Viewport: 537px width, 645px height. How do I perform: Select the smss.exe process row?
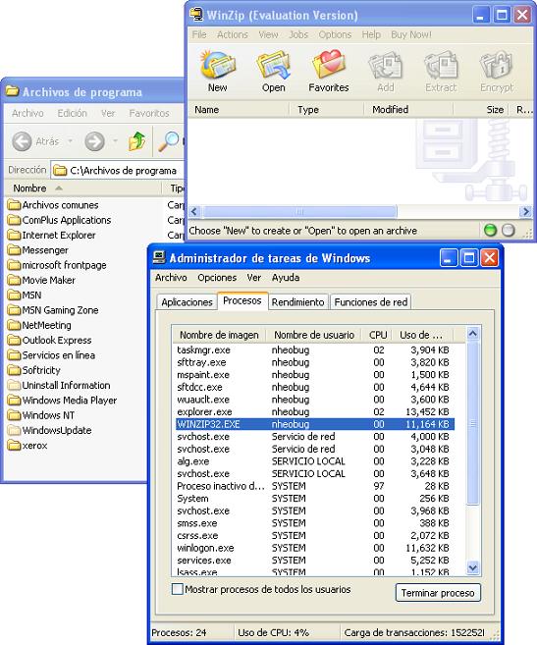point(315,523)
